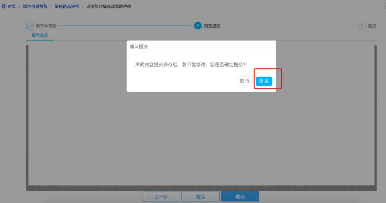Screen dimensions: 386x203
Task: Click the step 1 checkmark circle icon
Action: [x=30, y=26]
